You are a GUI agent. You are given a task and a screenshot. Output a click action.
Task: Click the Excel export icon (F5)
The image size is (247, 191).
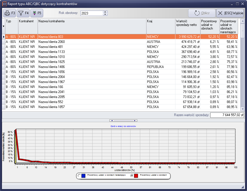pyautogui.click(x=36, y=13)
